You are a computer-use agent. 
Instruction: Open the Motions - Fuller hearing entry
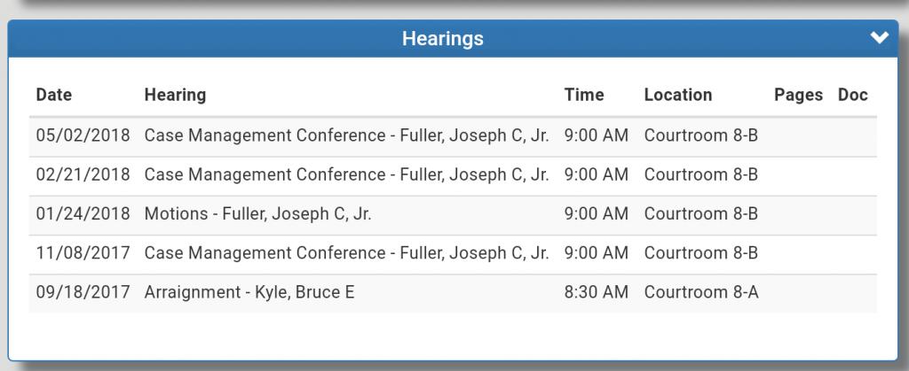tap(257, 213)
